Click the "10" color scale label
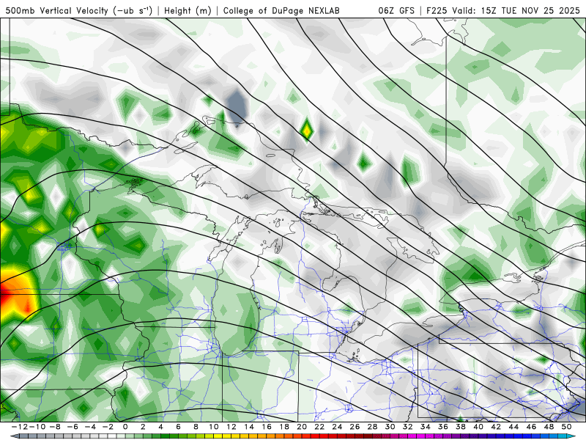Screen dimensions: 586x440 point(213,427)
